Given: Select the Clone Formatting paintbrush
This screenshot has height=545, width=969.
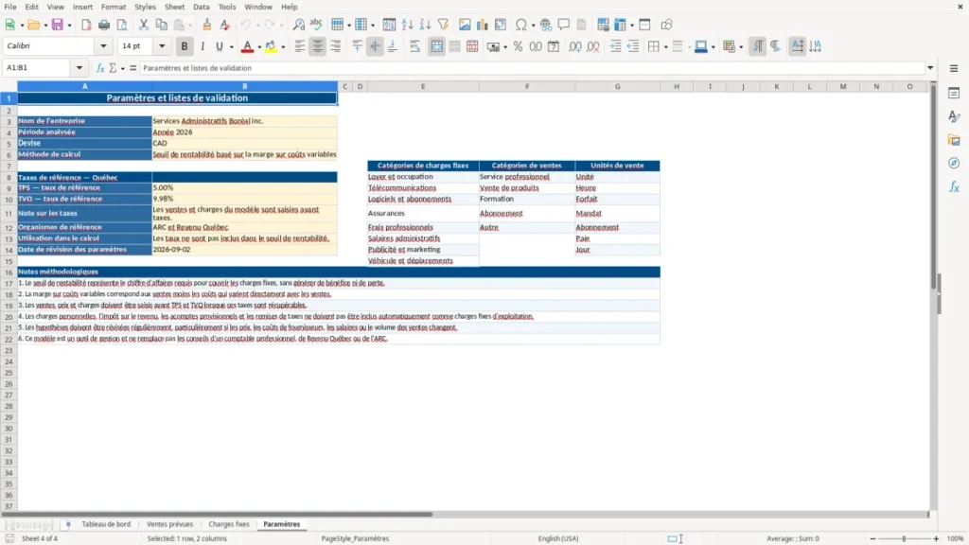Looking at the screenshot, I should coord(207,25).
